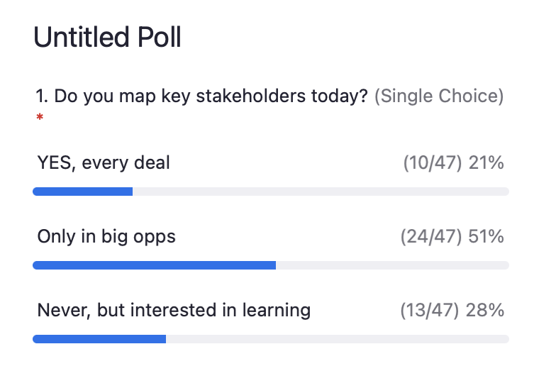This screenshot has height=366, width=556.
Task: Click blue filled bar for "Only in big opps"
Action: [154, 265]
